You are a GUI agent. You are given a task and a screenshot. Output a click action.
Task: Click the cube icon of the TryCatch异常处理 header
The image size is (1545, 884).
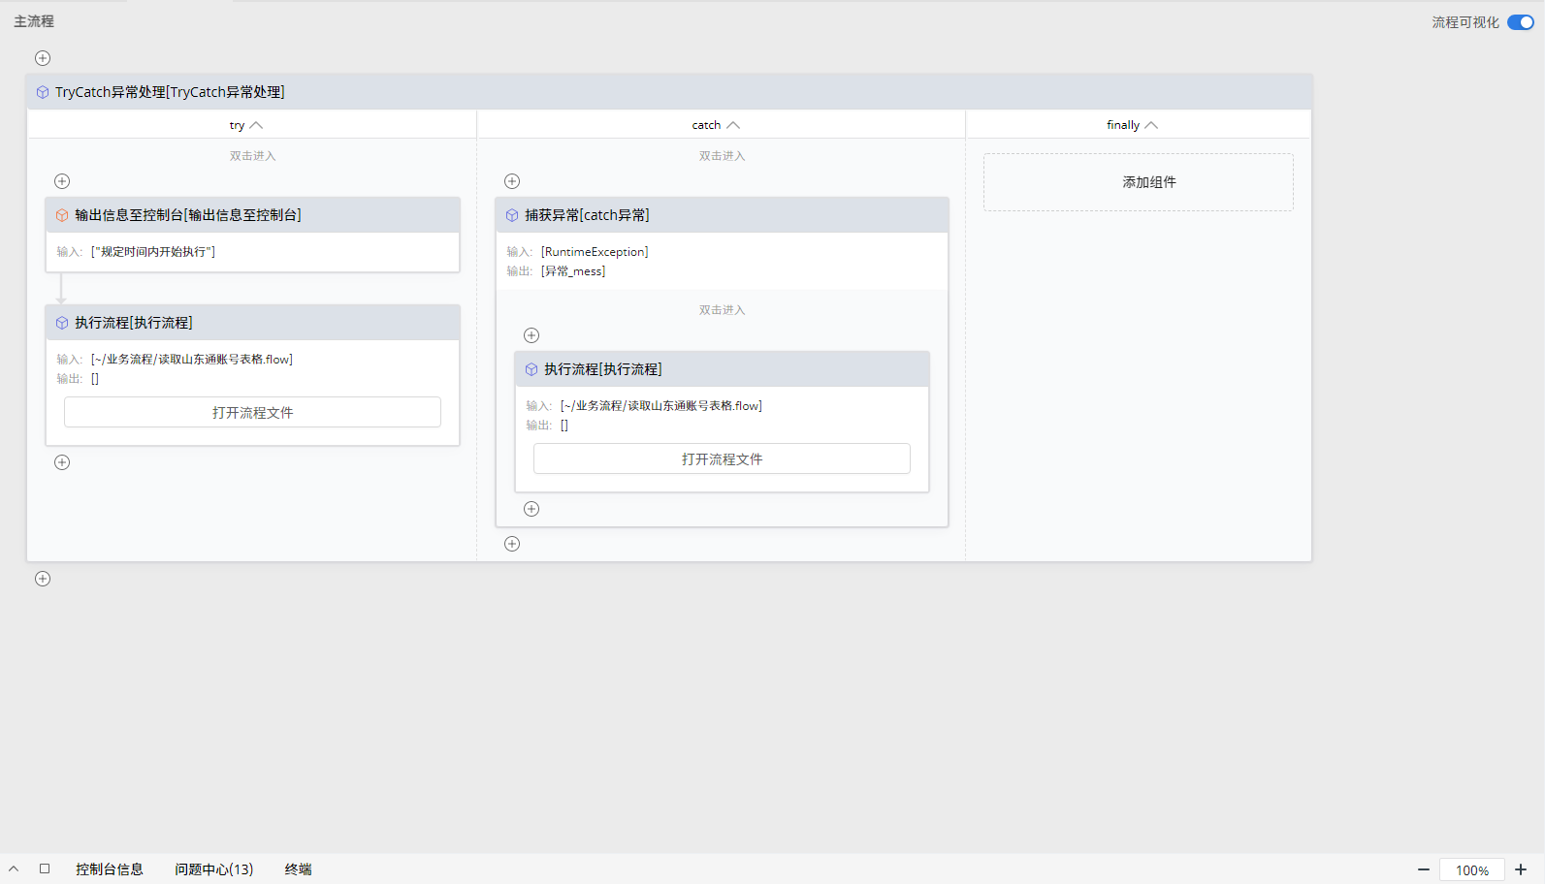point(43,92)
